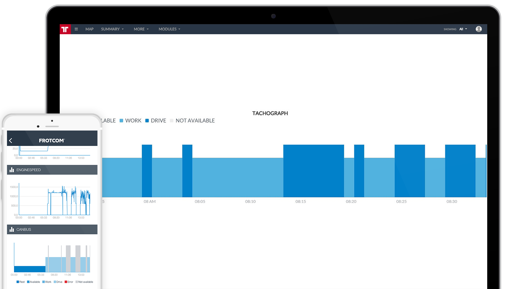Go to the MAP menu item
The width and height of the screenshot is (512, 289).
point(89,29)
